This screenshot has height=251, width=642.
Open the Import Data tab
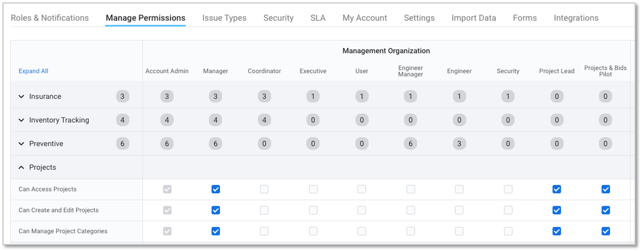tap(474, 18)
